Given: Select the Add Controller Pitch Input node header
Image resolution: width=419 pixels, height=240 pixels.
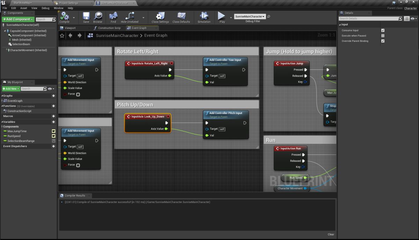Looking at the screenshot, I should coord(226,114).
